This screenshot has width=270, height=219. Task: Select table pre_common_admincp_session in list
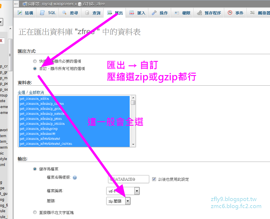pos(74,124)
